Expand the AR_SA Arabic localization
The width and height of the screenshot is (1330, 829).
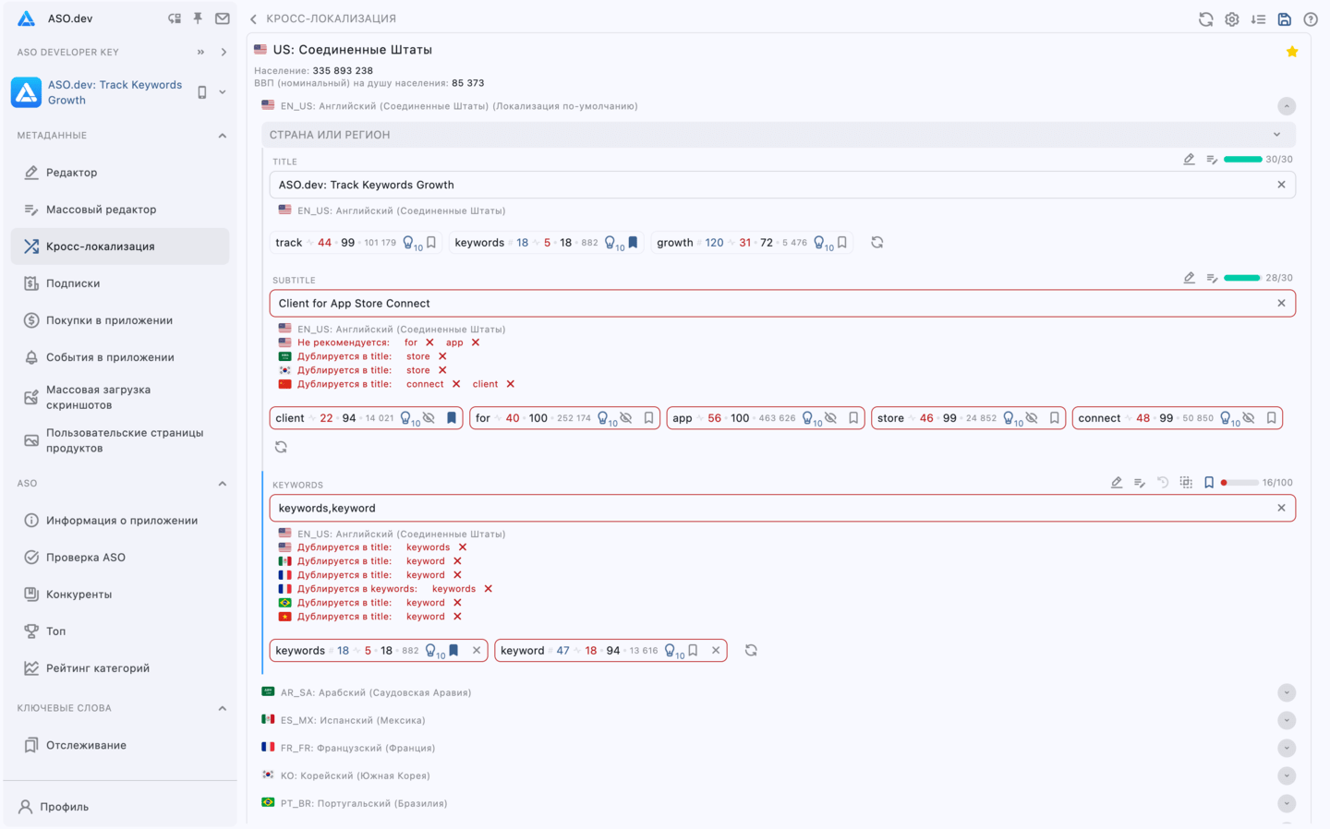(1286, 692)
